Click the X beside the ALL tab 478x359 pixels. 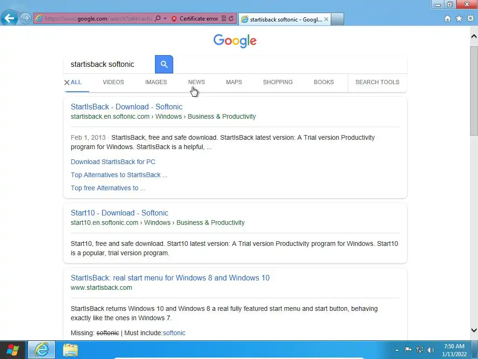point(67,82)
